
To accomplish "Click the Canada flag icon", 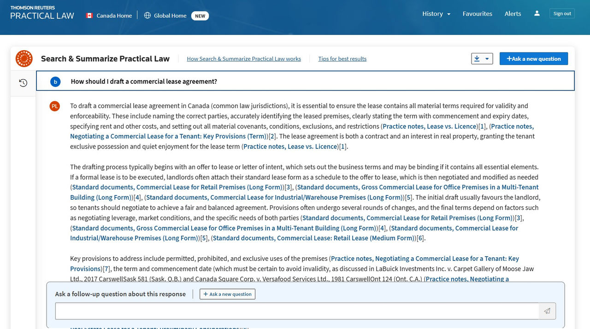I will tap(89, 16).
